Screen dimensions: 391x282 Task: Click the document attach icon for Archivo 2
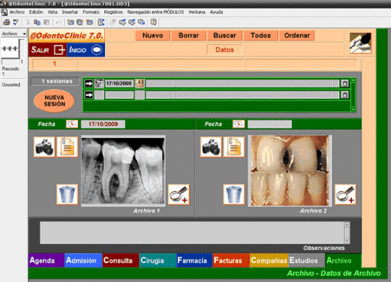(234, 147)
